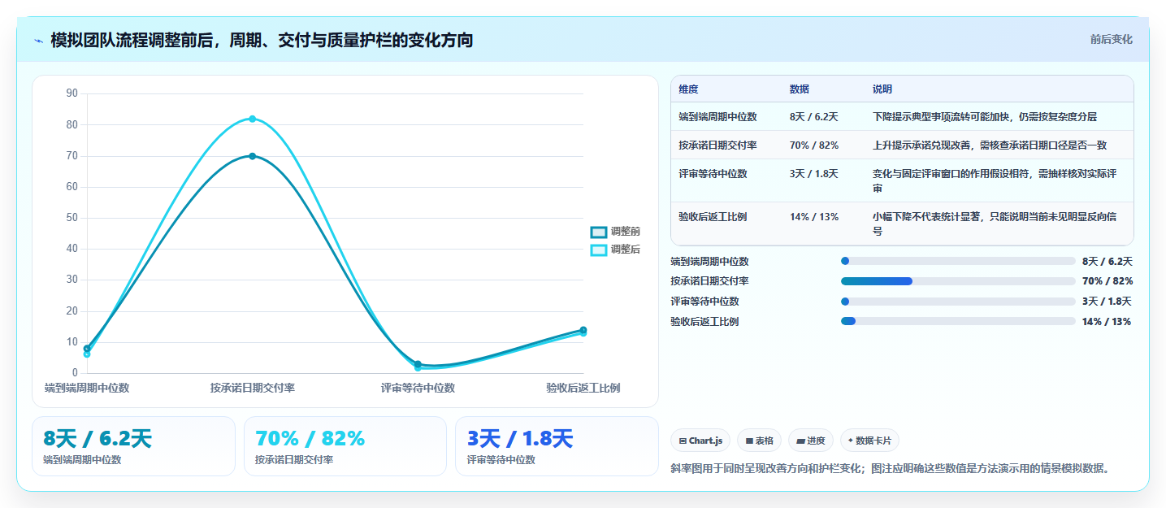Click the 维度 table column header
The height and width of the screenshot is (508, 1166).
click(x=688, y=89)
